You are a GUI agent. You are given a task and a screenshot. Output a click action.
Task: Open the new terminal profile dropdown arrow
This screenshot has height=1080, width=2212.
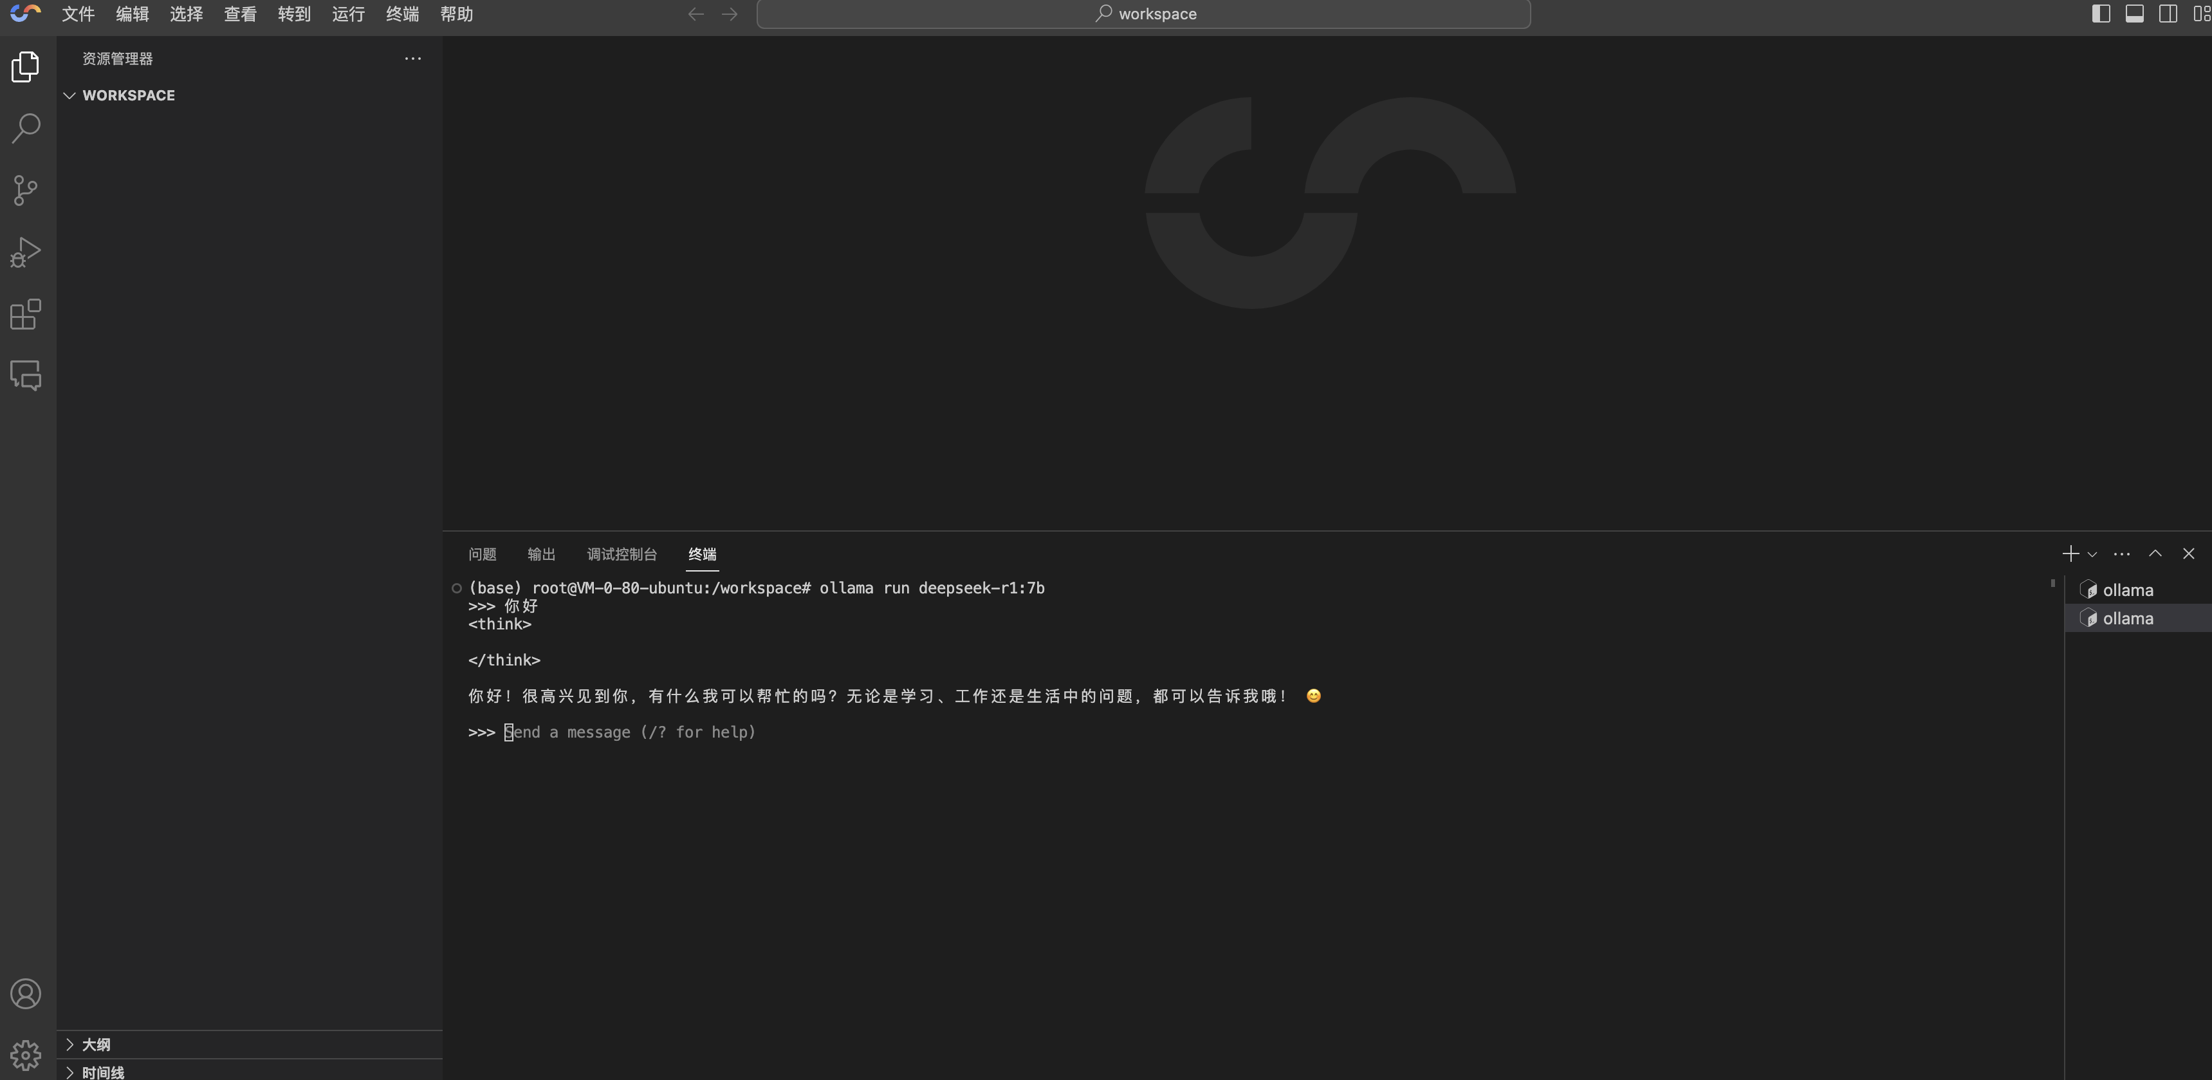point(2092,554)
